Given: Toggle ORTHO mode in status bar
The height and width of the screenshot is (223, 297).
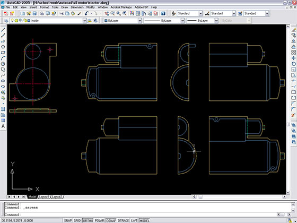Looking at the screenshot, I should pos(88,220).
